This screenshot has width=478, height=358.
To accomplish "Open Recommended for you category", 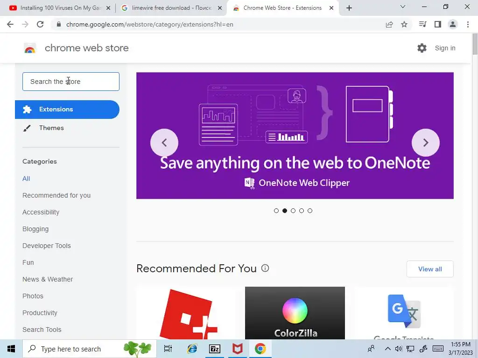I will [56, 195].
